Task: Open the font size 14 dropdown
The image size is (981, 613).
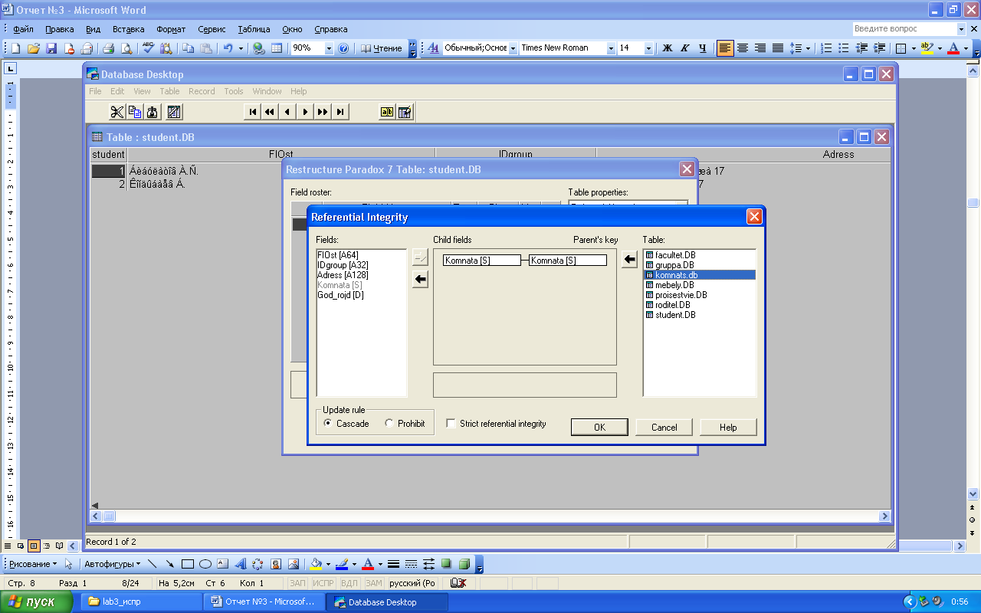Action: 648,48
